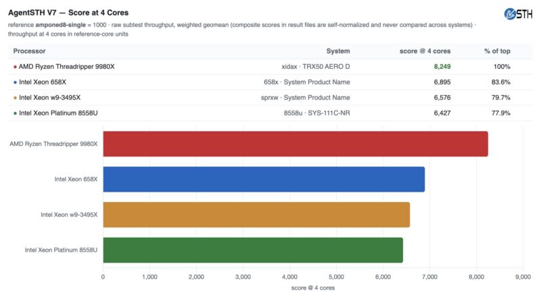This screenshot has height=299, width=541.
Task: Click chart axis label Intel Xeon 658X
Action: (x=76, y=180)
